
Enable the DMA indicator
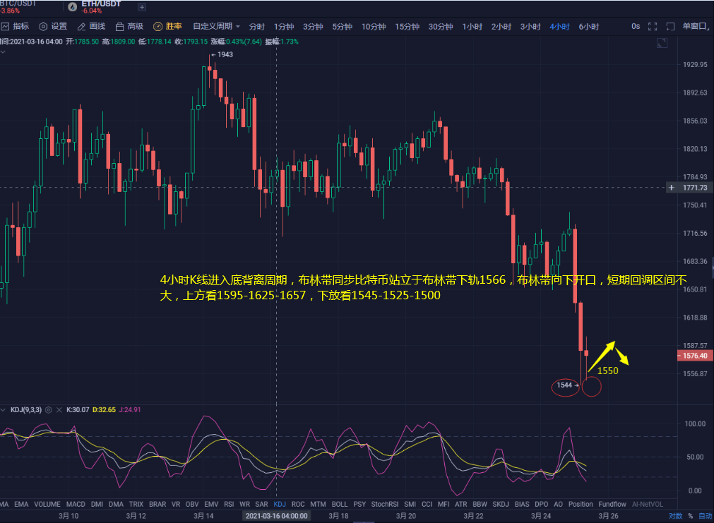116,504
